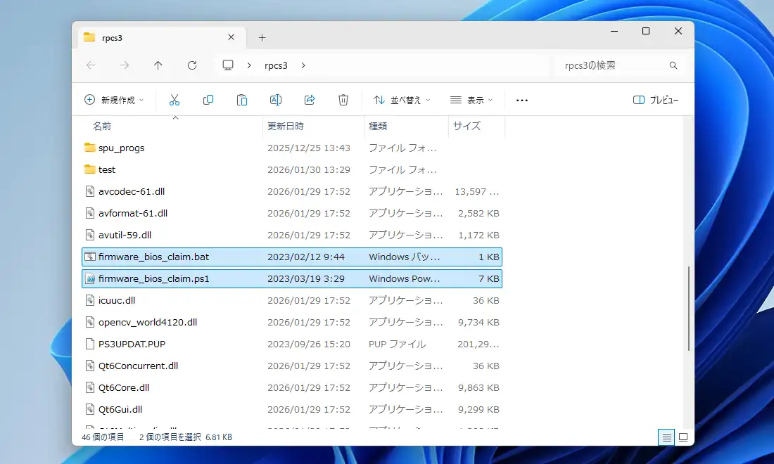Screen dimensions: 774x464
Task: Click the Paste clipboard icon
Action: coord(242,100)
